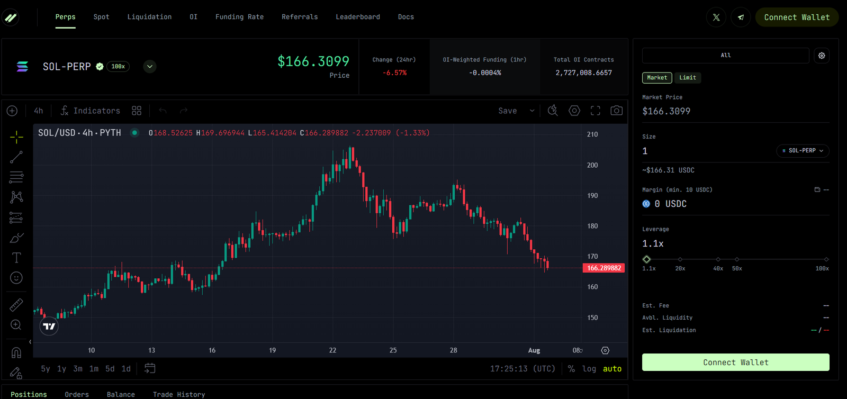Toggle the log scale on chart
The image size is (847, 399).
tap(589, 369)
